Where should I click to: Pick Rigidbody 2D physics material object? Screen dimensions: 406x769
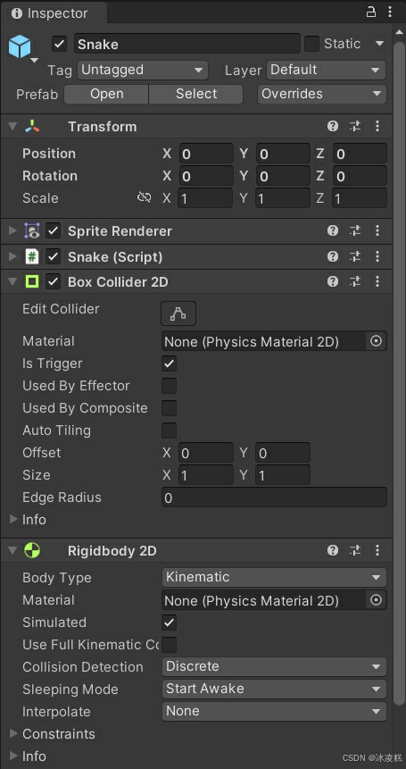click(377, 600)
